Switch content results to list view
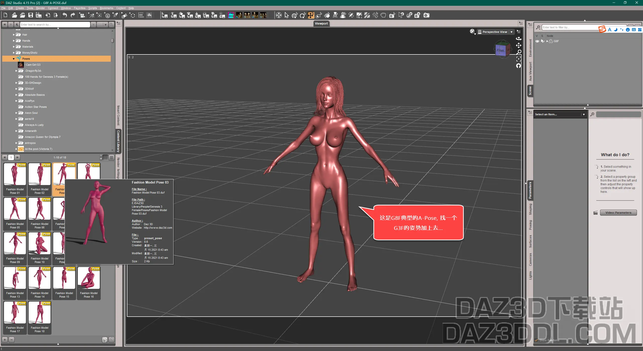 (112, 157)
